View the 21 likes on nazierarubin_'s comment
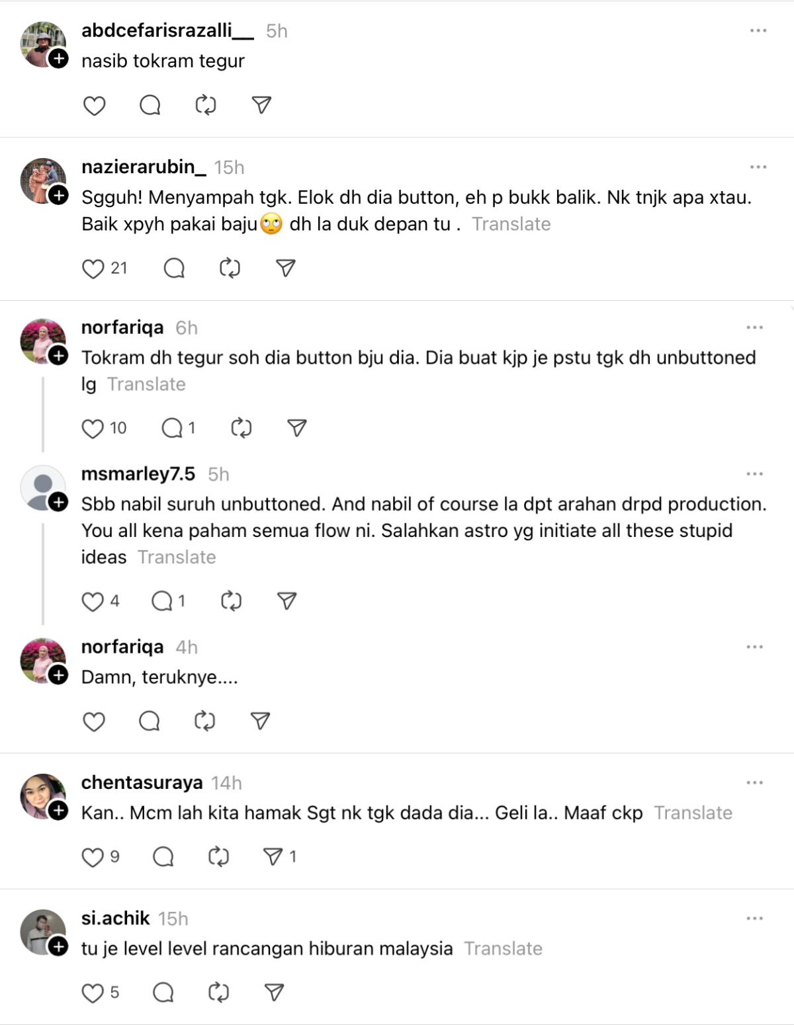Image resolution: width=794 pixels, height=1025 pixels. point(120,268)
